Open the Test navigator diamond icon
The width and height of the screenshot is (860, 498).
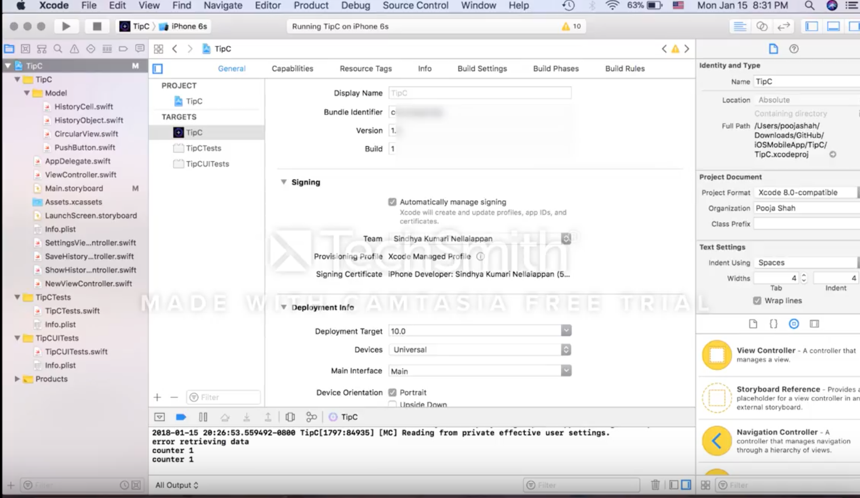[x=91, y=49]
